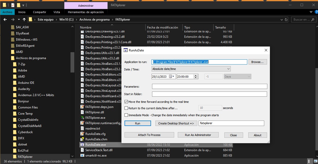
Task: Click the navigation pane scrollbar
Action: pos(72,62)
